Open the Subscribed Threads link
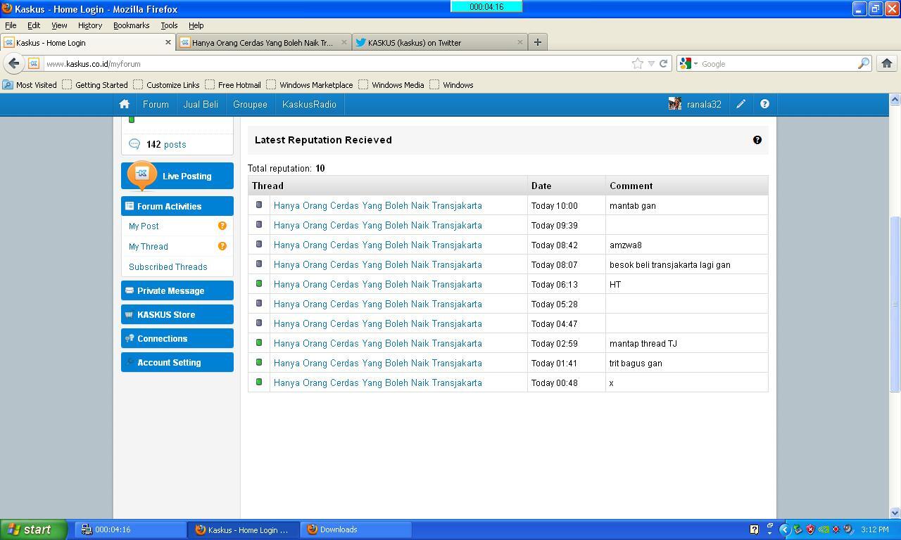Image resolution: width=901 pixels, height=540 pixels. coord(168,267)
